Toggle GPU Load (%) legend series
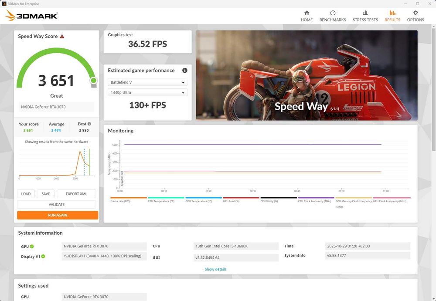 (241, 200)
